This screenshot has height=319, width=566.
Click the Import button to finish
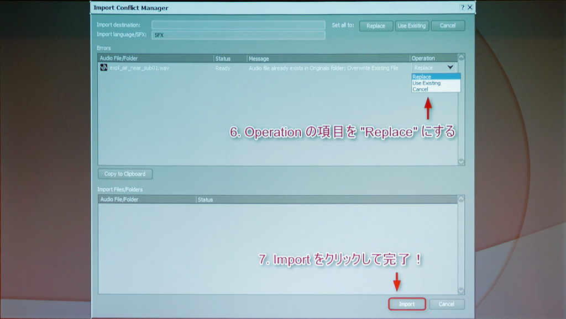(x=407, y=304)
